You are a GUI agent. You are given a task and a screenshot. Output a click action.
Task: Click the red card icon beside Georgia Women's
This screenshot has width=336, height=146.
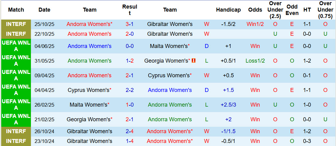click(x=193, y=61)
